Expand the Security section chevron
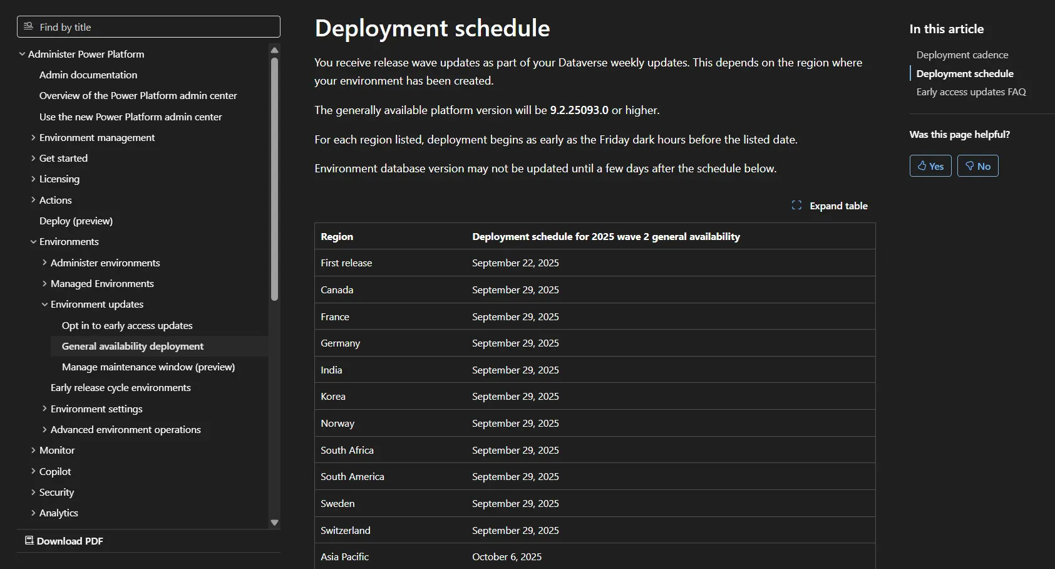Screen dimensions: 1055x569 pyautogui.click(x=33, y=493)
